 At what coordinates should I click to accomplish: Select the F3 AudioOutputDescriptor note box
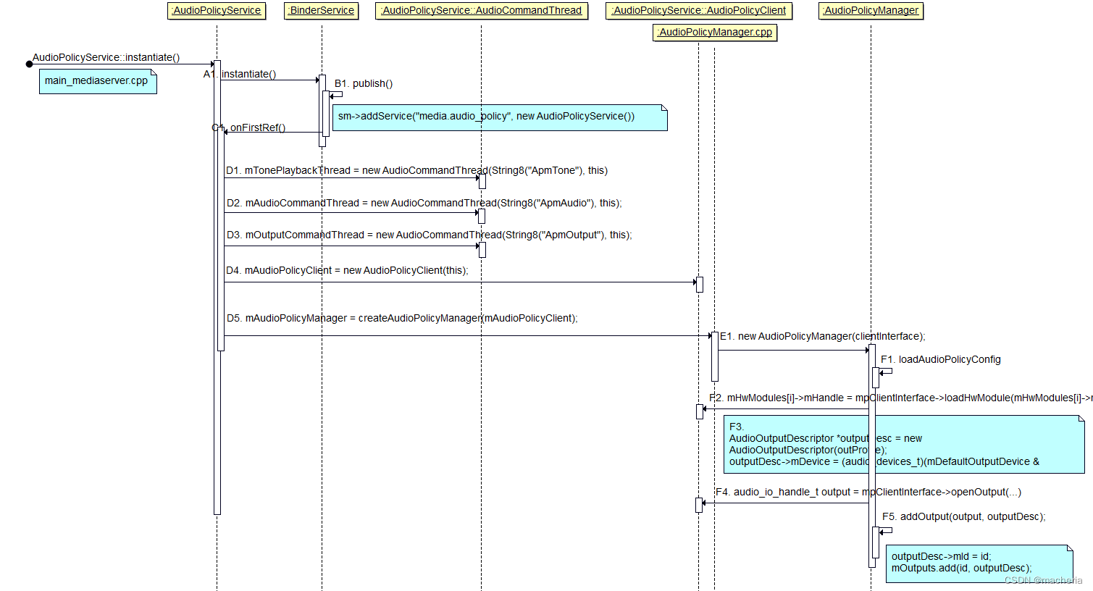[x=903, y=445]
